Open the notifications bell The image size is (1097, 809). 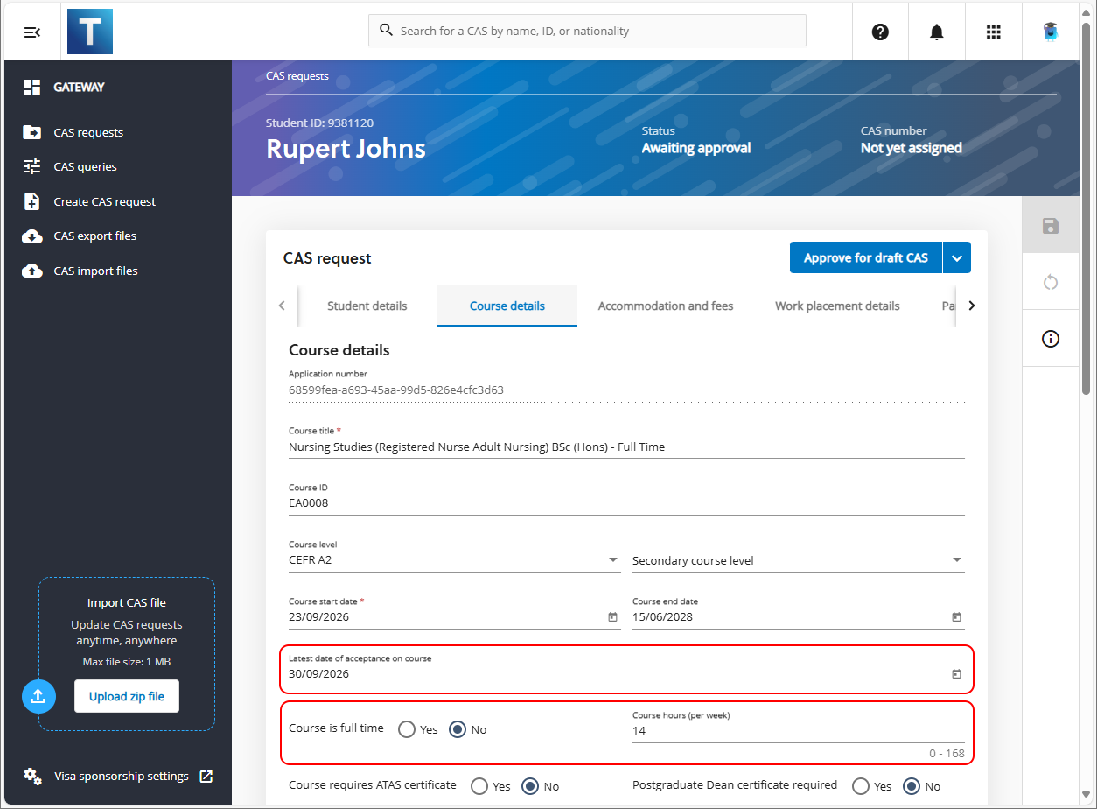(936, 32)
